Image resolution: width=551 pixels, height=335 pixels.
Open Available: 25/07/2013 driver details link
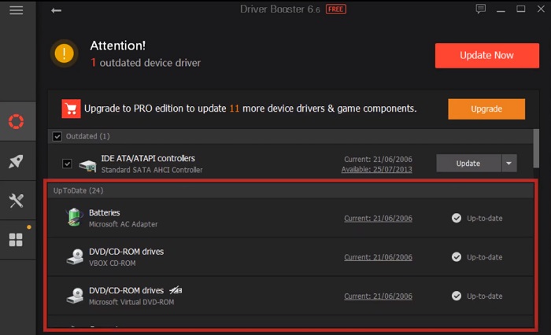pyautogui.click(x=377, y=170)
